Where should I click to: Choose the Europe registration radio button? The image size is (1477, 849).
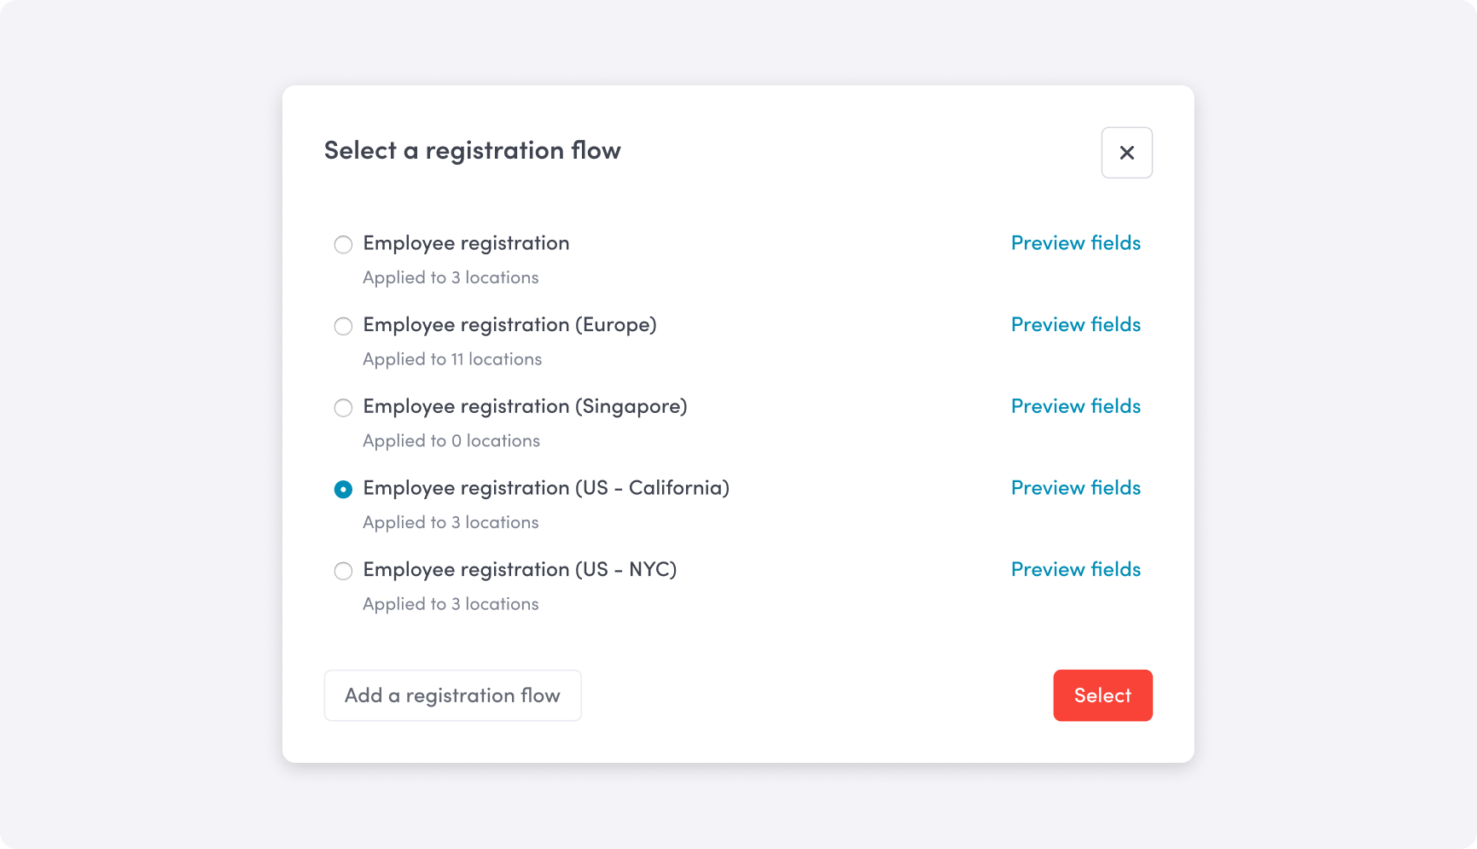343,326
